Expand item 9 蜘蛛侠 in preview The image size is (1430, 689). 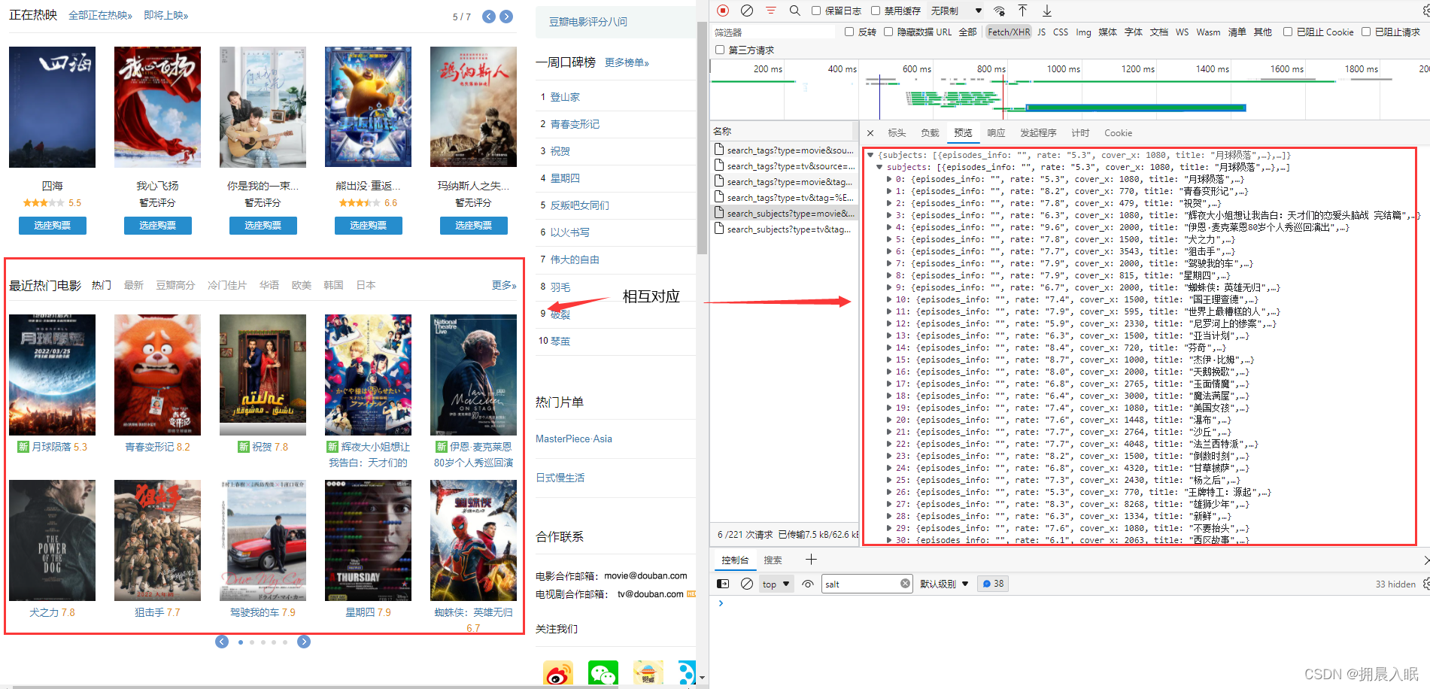tap(888, 287)
